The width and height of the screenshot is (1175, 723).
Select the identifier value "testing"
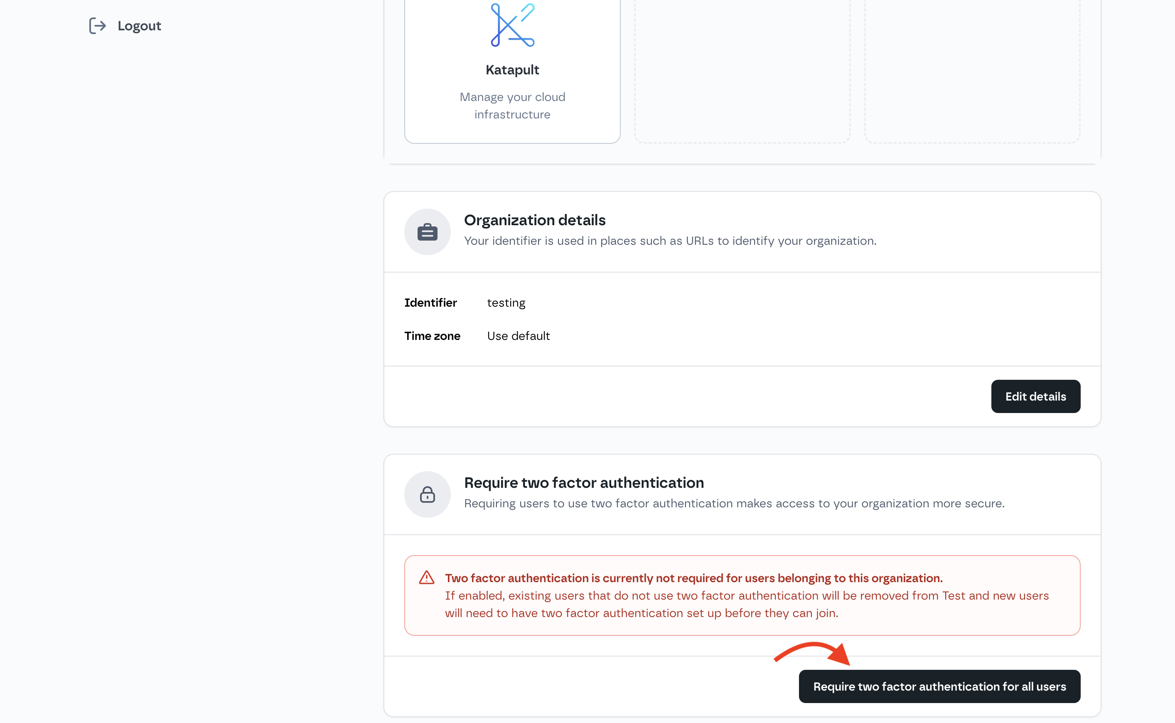[506, 302]
